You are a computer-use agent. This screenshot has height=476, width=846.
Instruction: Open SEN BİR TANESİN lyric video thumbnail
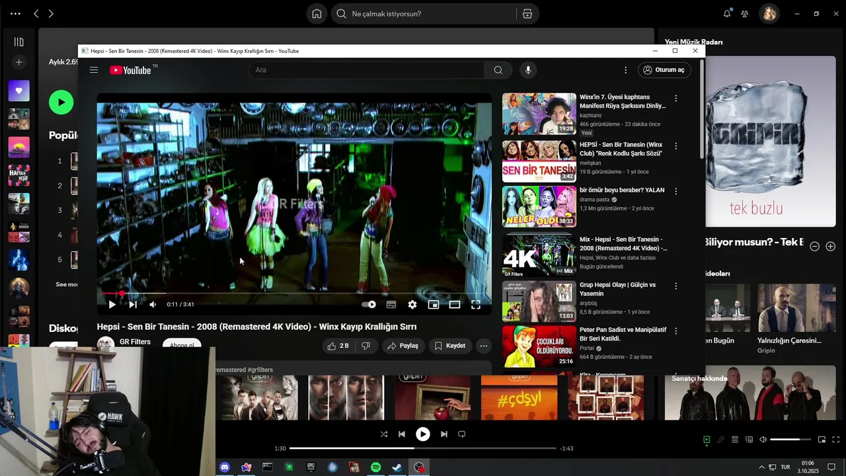point(539,161)
